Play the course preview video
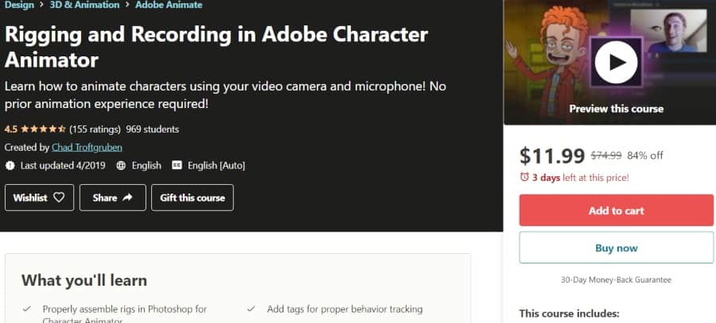This screenshot has height=323, width=716. 616,63
